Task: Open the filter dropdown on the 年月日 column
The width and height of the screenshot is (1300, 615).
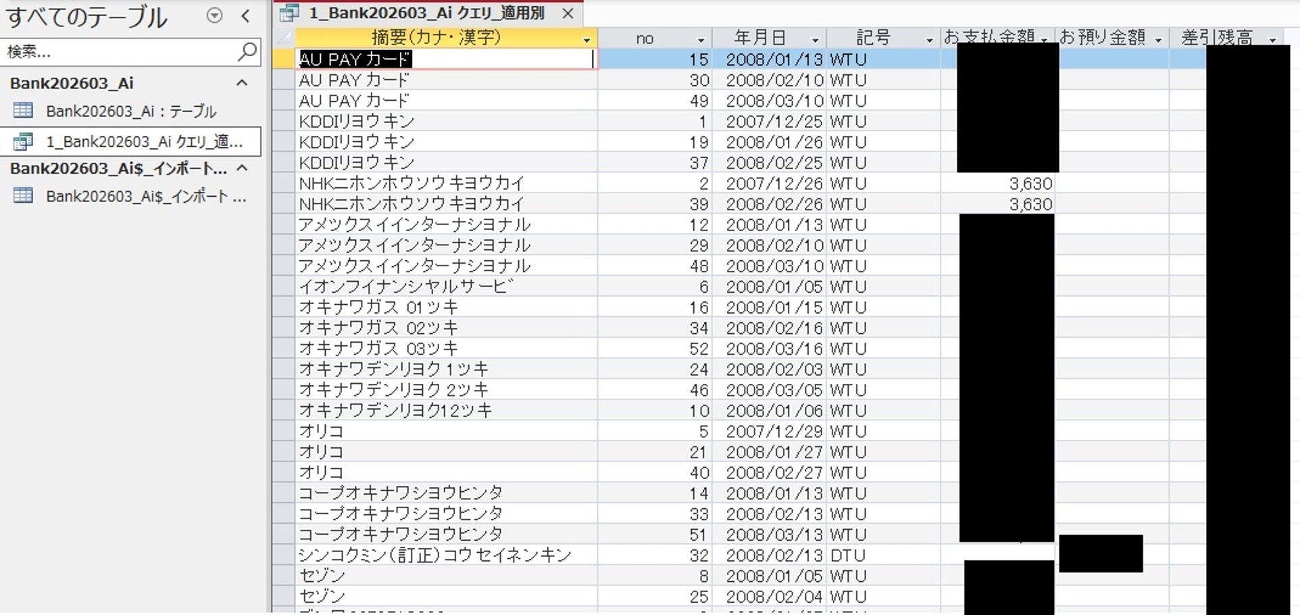Action: click(x=815, y=39)
